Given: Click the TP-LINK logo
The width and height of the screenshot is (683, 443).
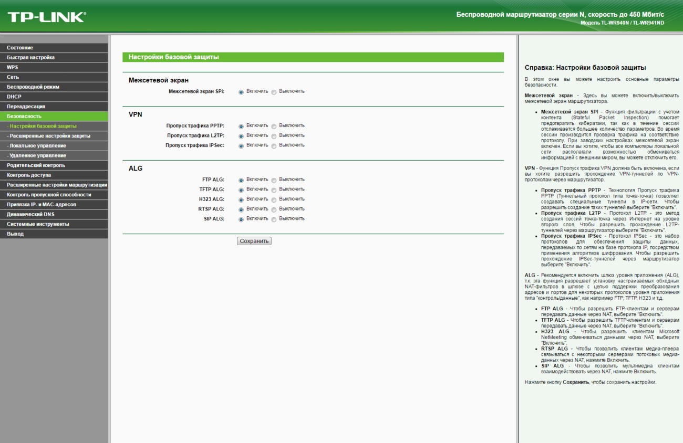Looking at the screenshot, I should pos(46,17).
